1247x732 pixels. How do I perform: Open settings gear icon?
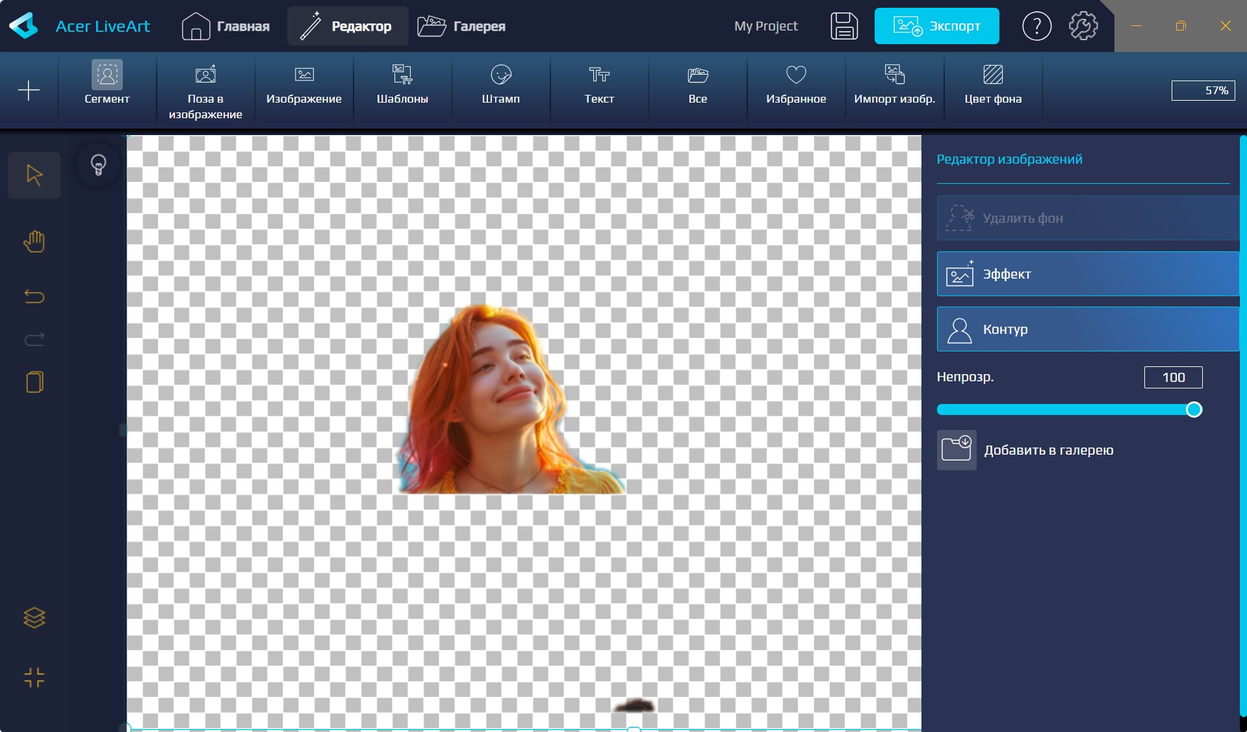[1083, 26]
